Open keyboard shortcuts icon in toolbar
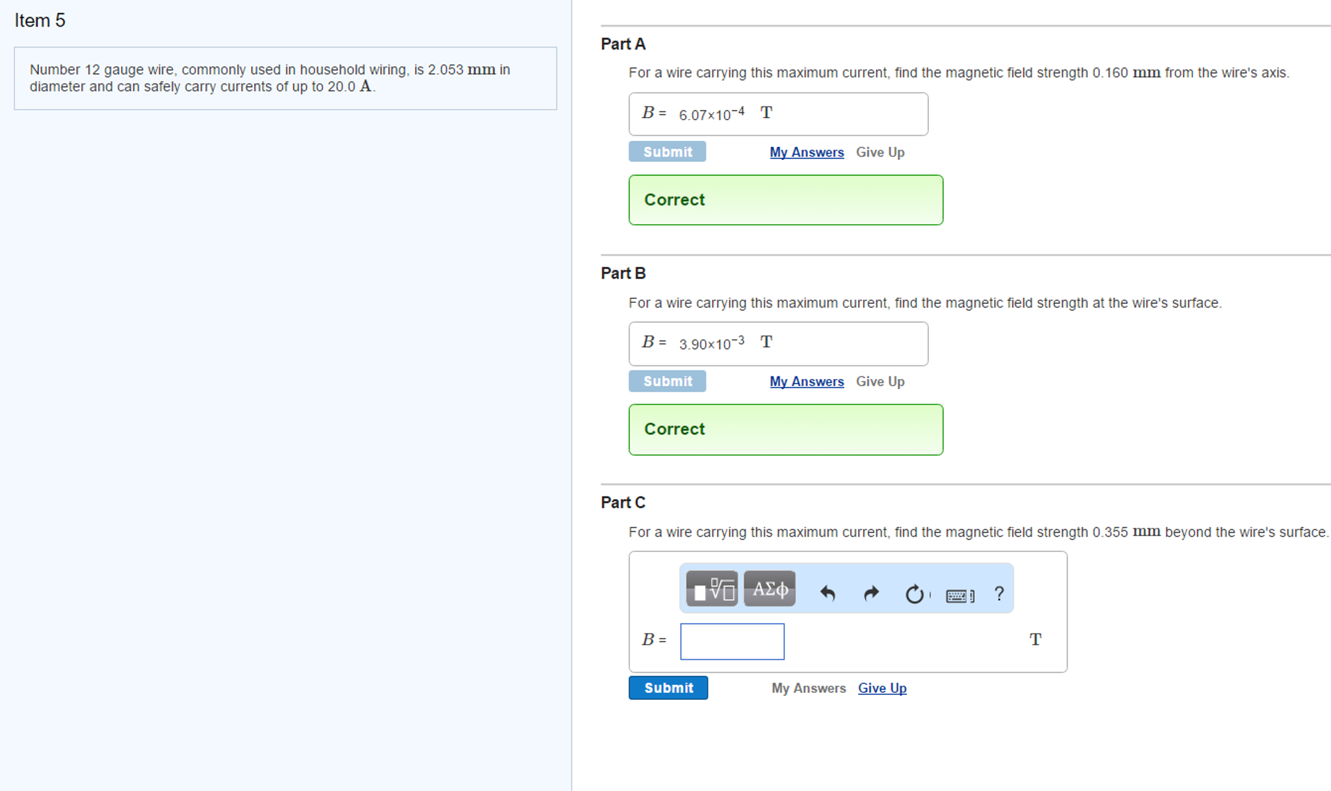This screenshot has width=1331, height=791. point(959,595)
